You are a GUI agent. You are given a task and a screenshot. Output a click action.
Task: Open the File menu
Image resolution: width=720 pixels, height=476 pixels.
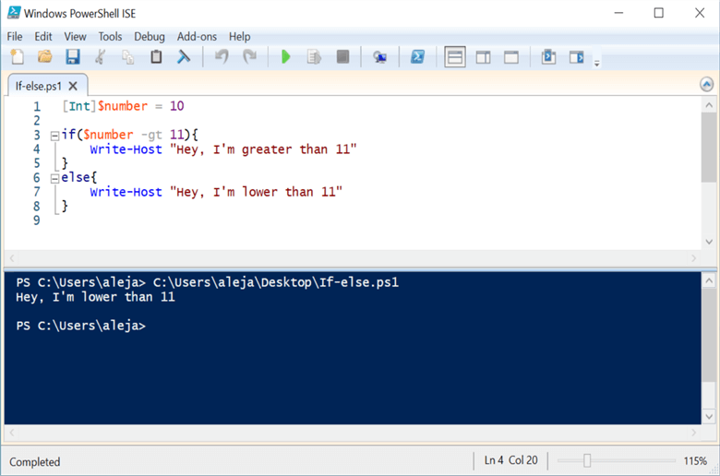(x=15, y=36)
